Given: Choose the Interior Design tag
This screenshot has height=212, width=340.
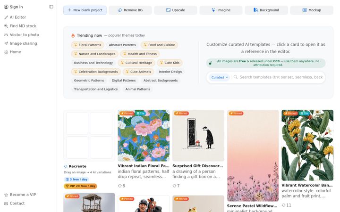Looking at the screenshot, I should click(170, 72).
